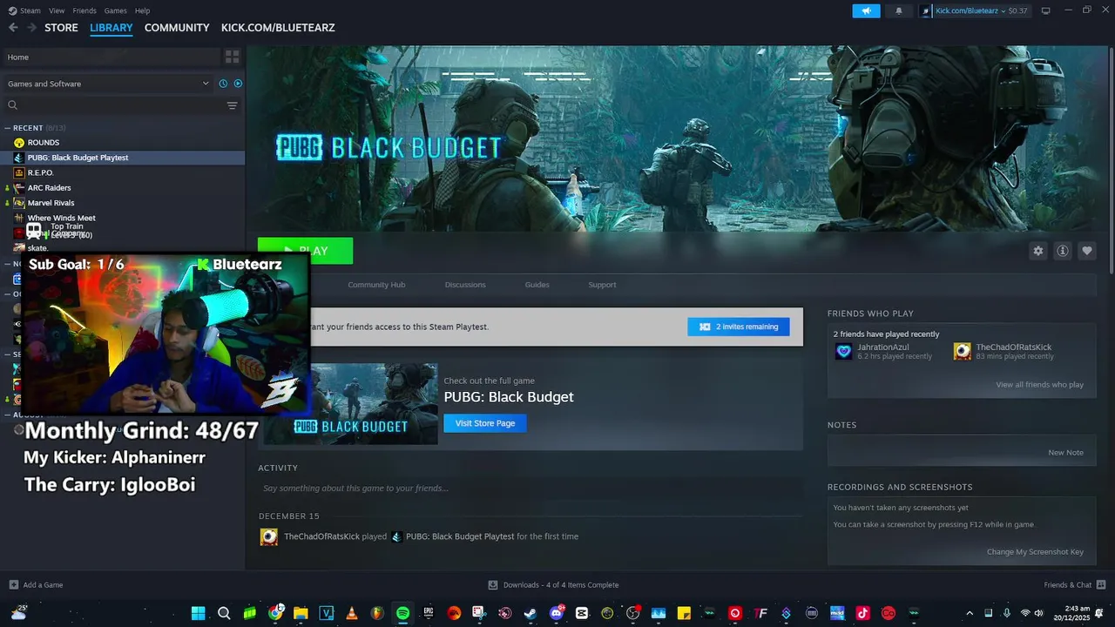The image size is (1115, 627).
Task: Click TheChadOfRatsKick avatar in Friends Who Play
Action: click(962, 351)
